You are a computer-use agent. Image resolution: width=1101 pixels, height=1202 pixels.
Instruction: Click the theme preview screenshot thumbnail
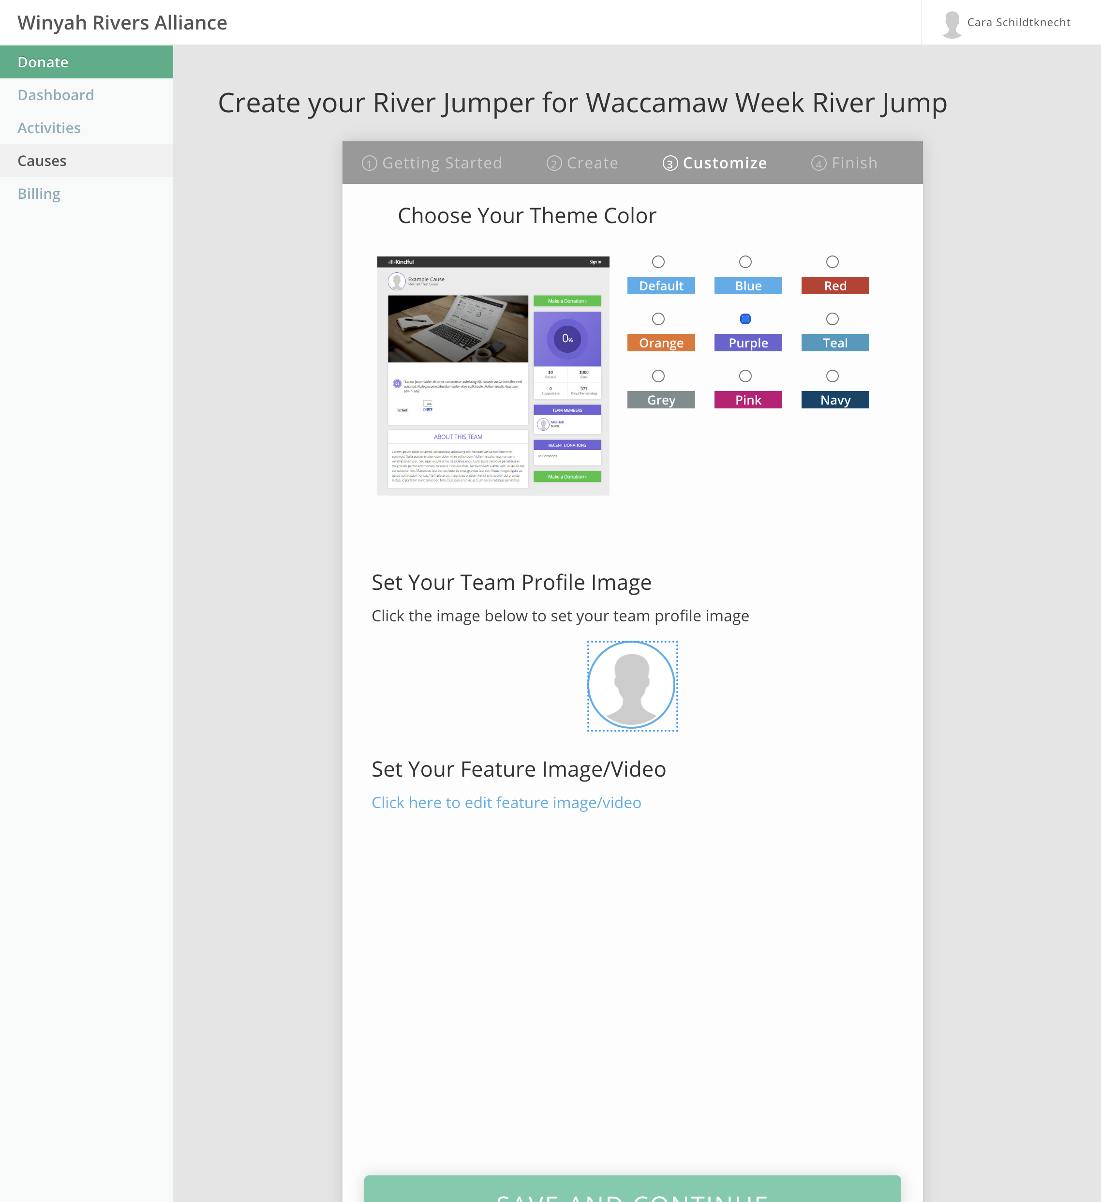click(x=493, y=376)
